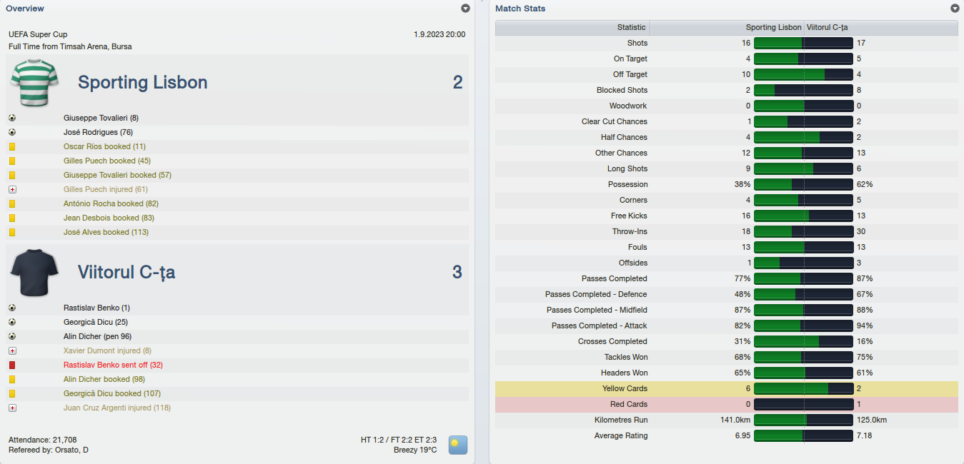This screenshot has width=964, height=464.
Task: Click the penalty goal icon for Alin Dicher
Action: click(x=12, y=336)
